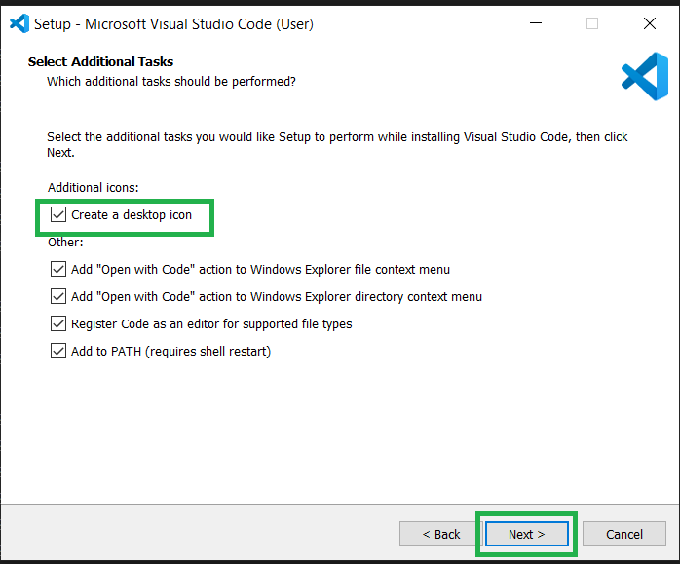The image size is (680, 564).
Task: Click 'Which additional tasks should be performed?' text
Action: [171, 82]
